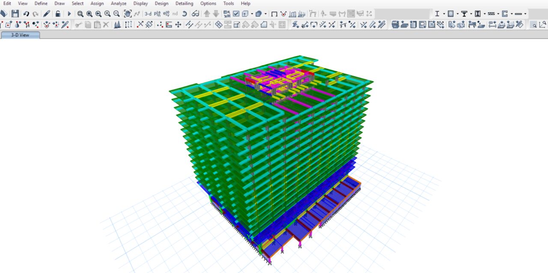
Task: Open the Display menu
Action: [140, 3]
